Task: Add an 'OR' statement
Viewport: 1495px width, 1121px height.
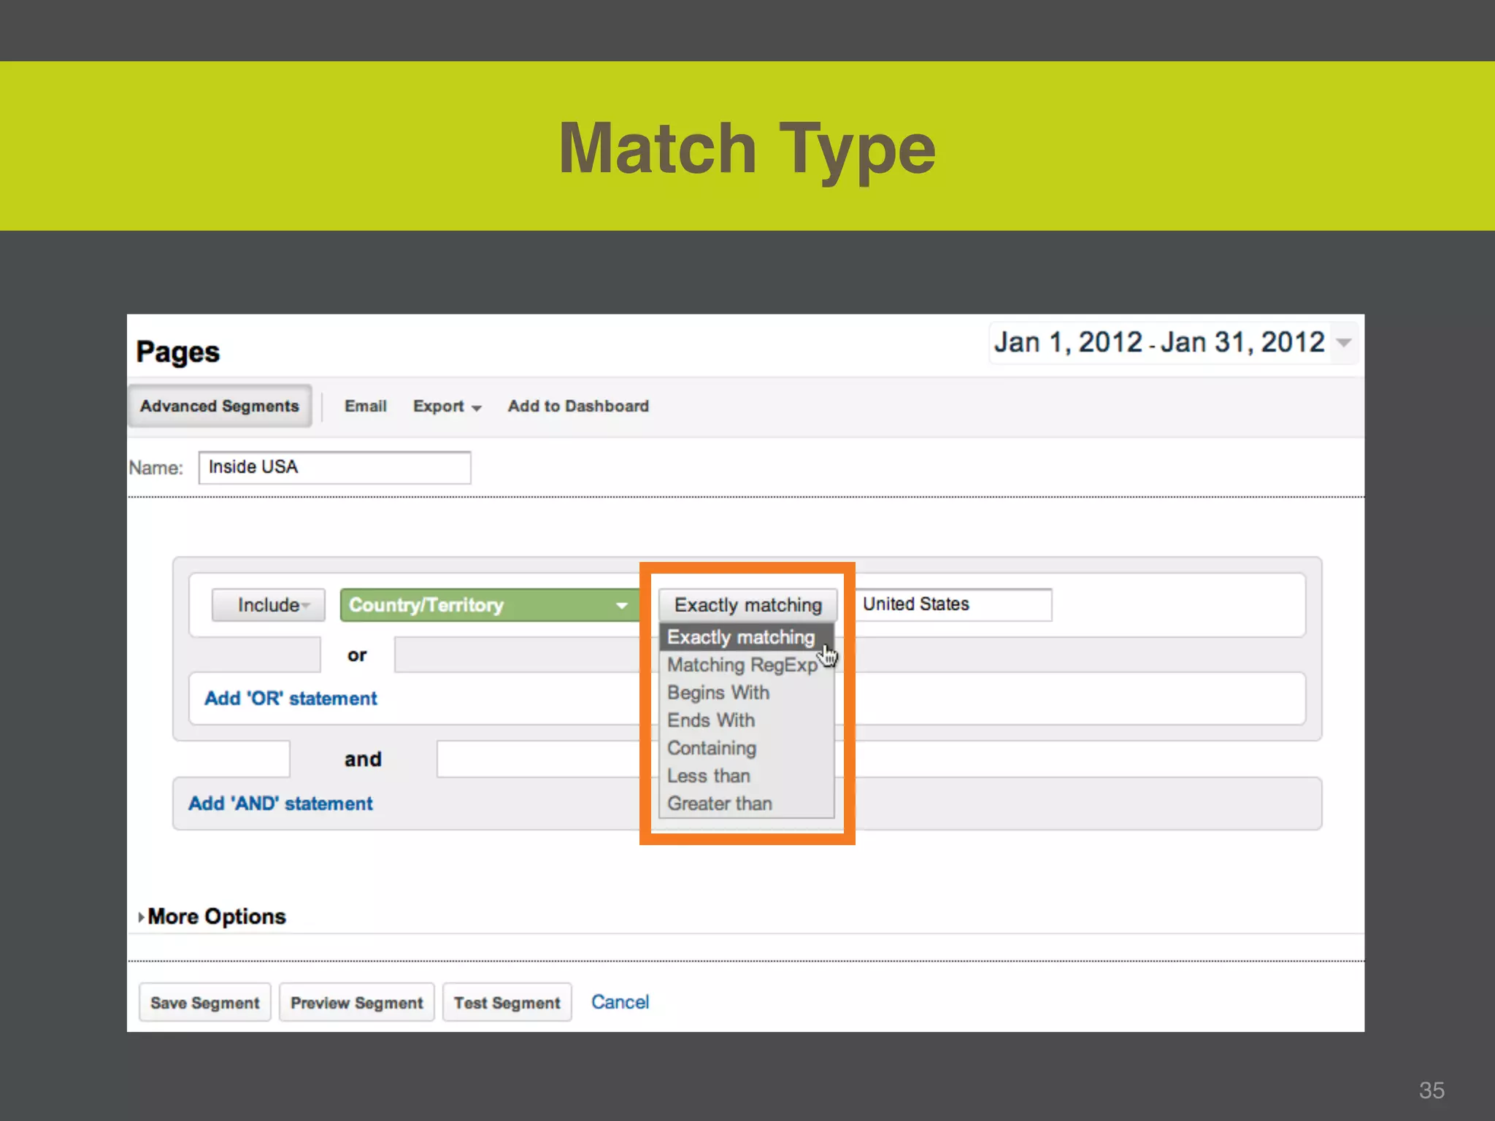Action: (291, 698)
